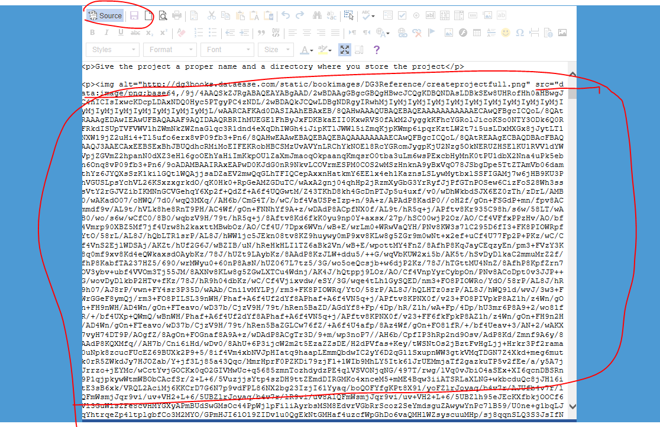Image resolution: width=660 pixels, height=427 pixels.
Task: Align text right
Action: [321, 33]
